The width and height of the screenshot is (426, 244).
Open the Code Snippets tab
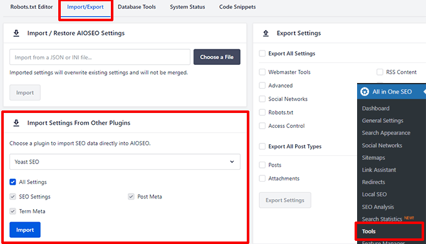pos(237,7)
